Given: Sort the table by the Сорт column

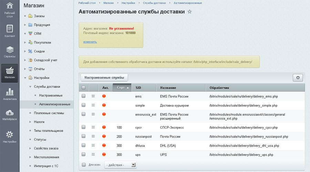Looking at the screenshot, I should (x=122, y=88).
